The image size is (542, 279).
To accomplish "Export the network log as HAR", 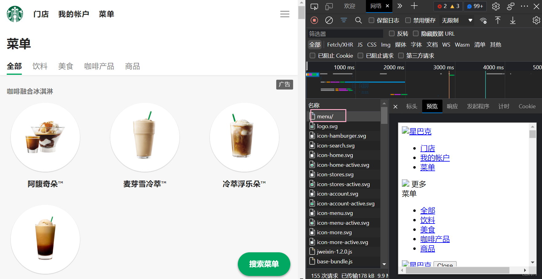I will [x=513, y=20].
